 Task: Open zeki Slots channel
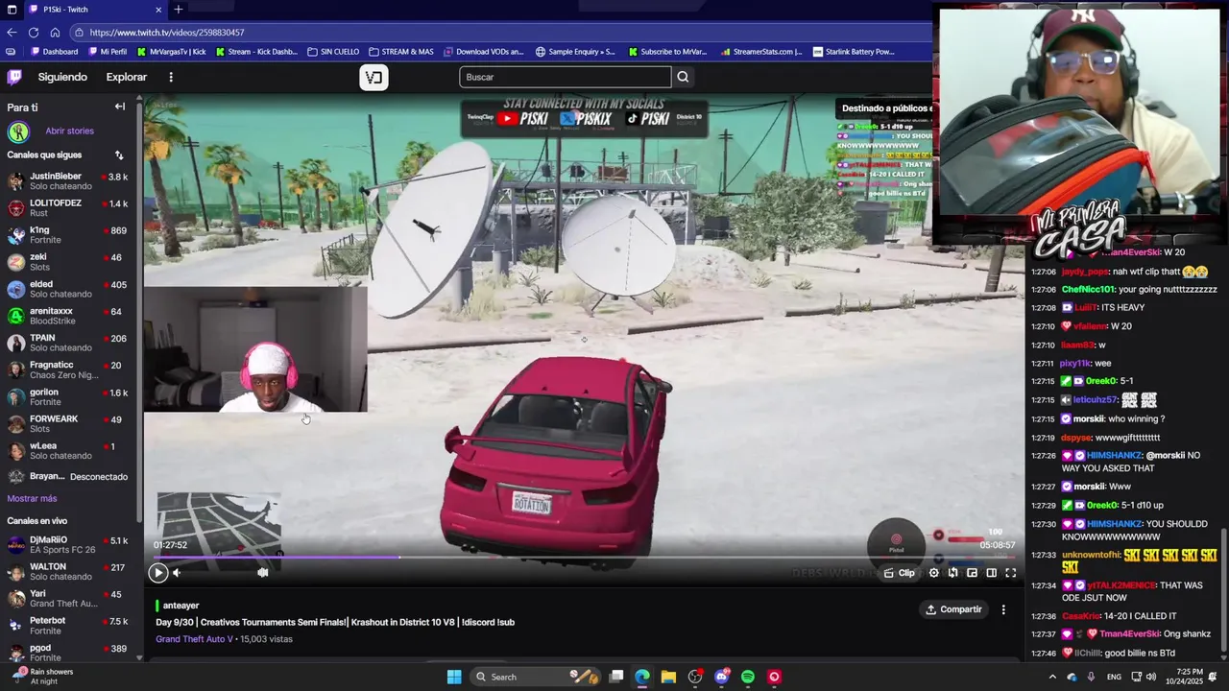(x=68, y=262)
